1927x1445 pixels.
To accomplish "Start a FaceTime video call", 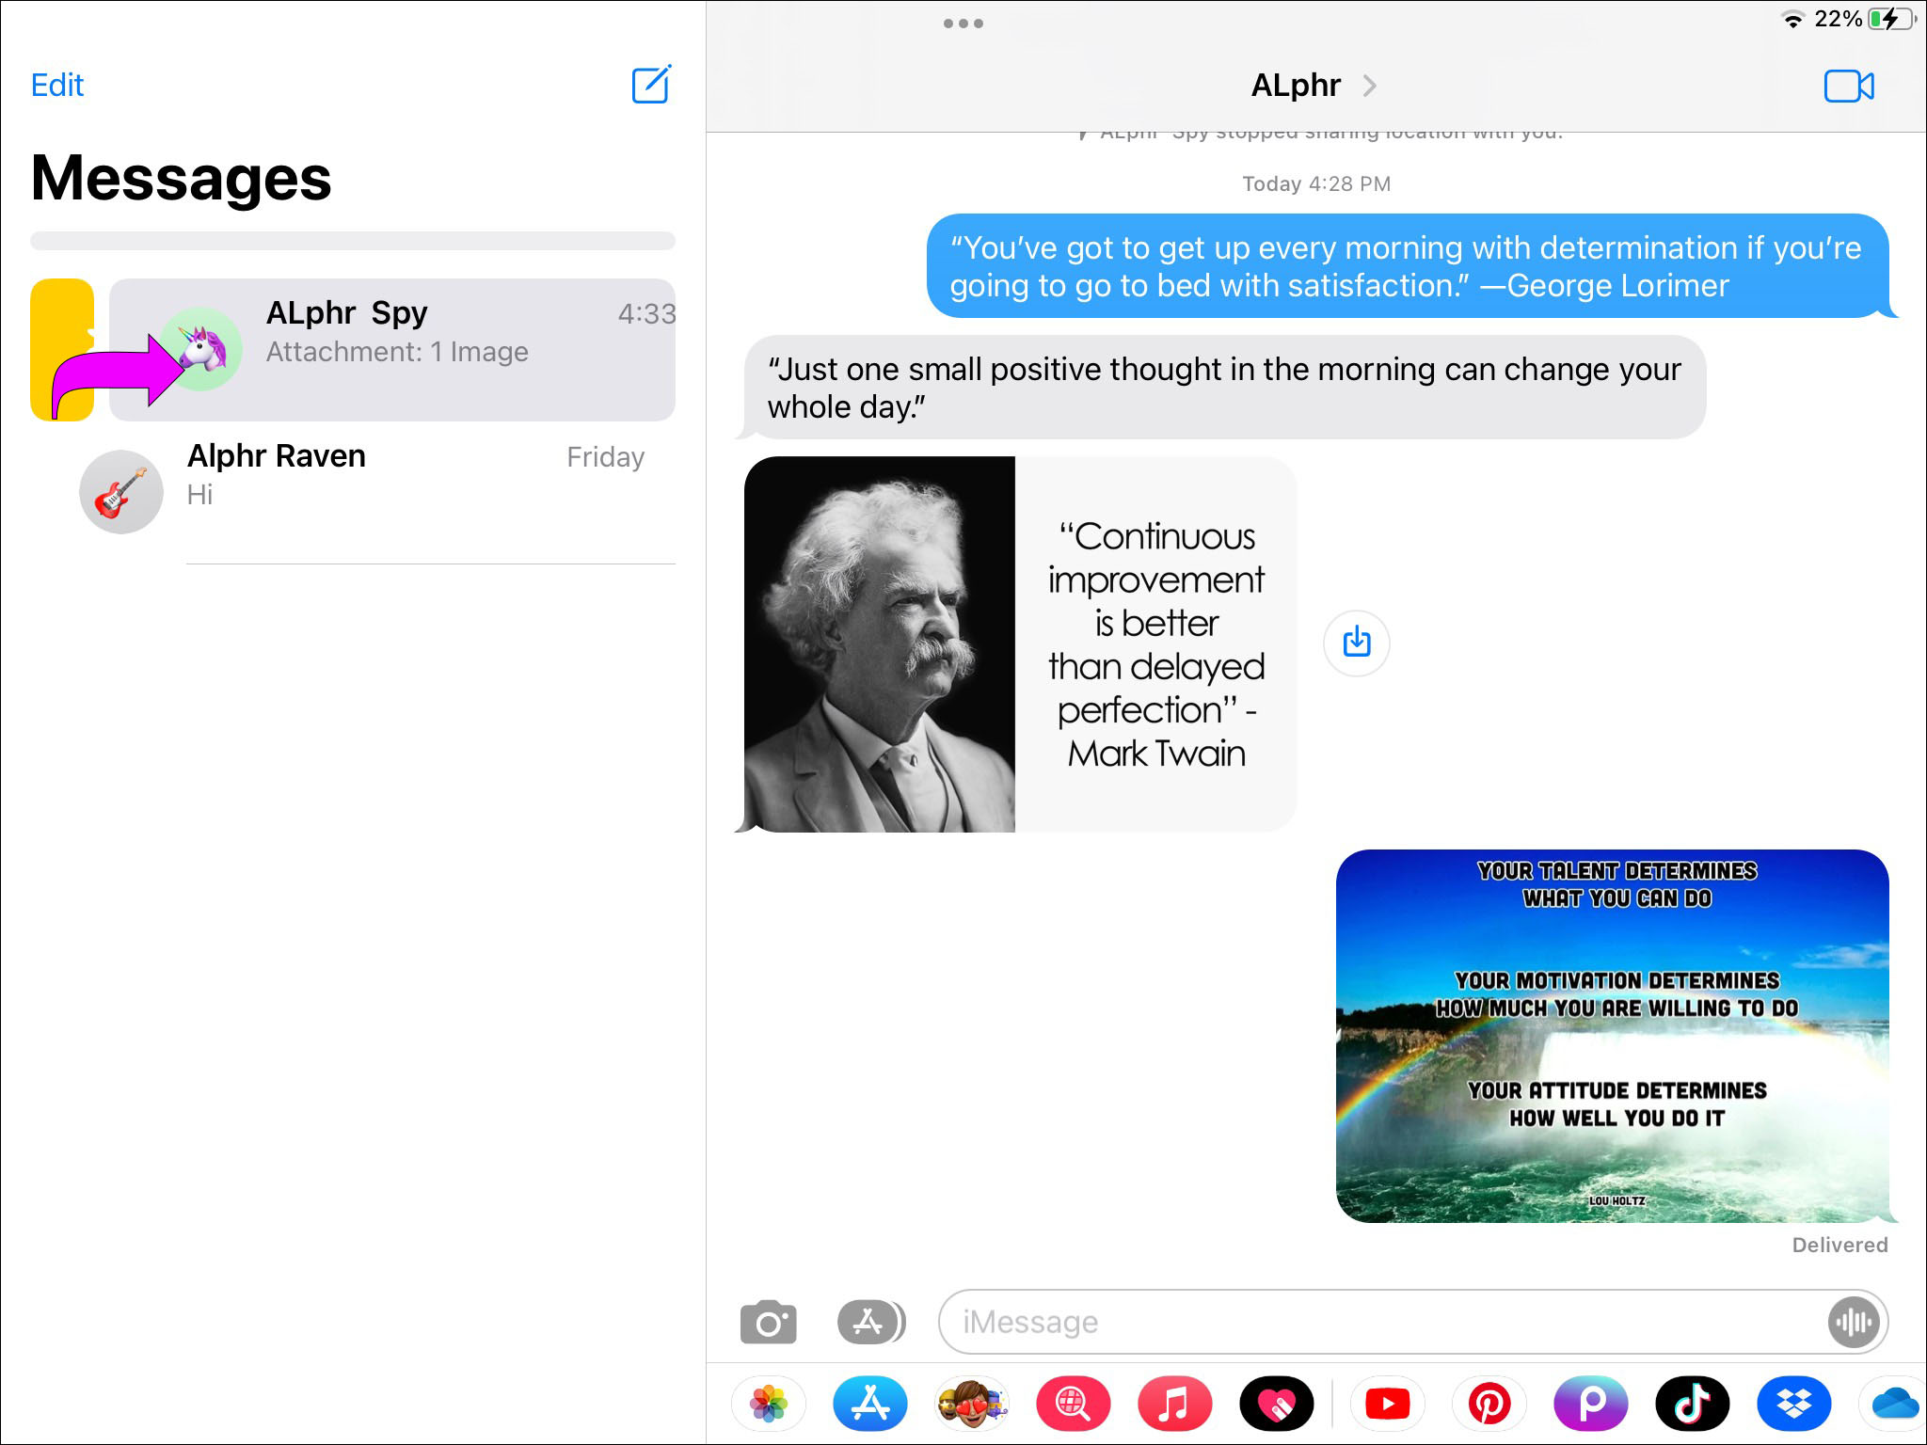I will [x=1849, y=87].
